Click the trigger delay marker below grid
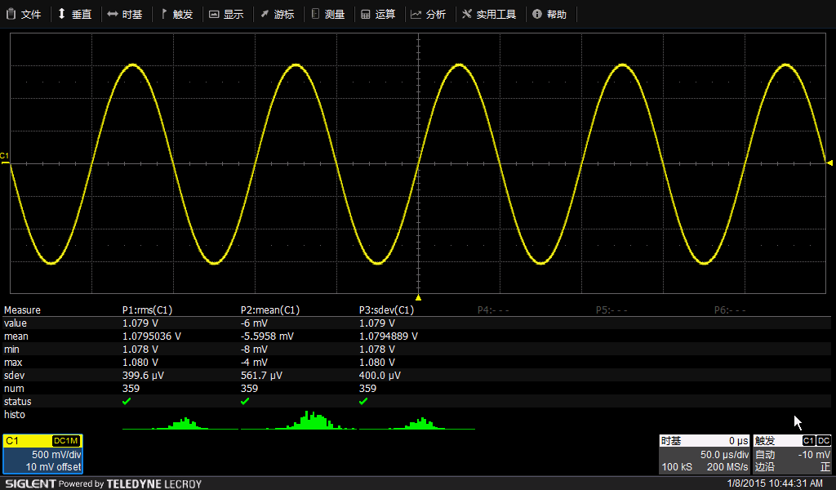This screenshot has height=490, width=836. coord(419,297)
